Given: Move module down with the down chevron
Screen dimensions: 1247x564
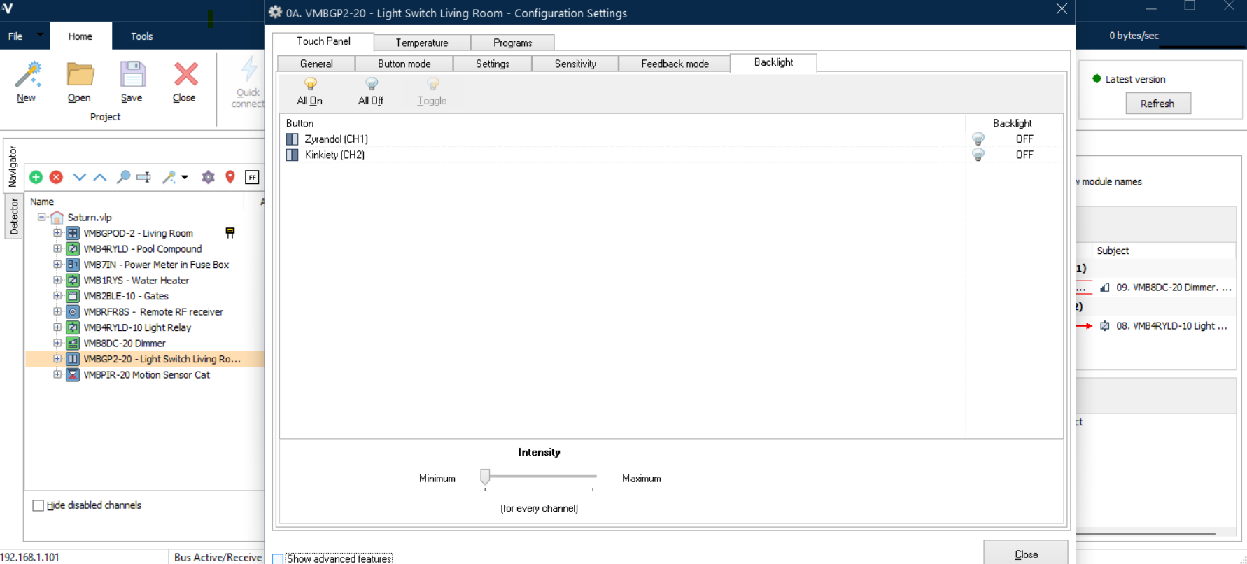Looking at the screenshot, I should (79, 177).
